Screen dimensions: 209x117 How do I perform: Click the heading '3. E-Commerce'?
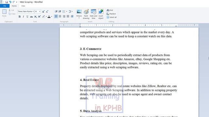pyautogui.click(x=91, y=49)
